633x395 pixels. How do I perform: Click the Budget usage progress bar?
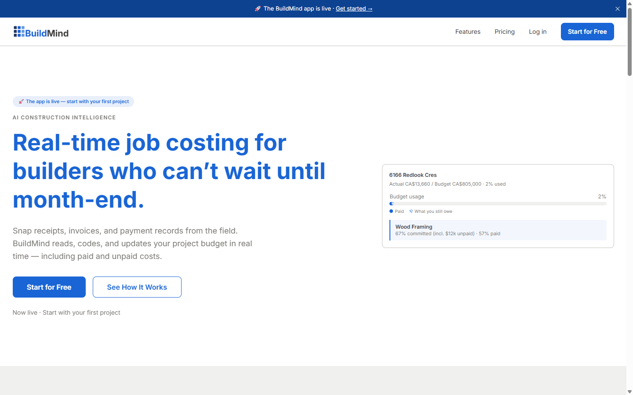click(498, 204)
